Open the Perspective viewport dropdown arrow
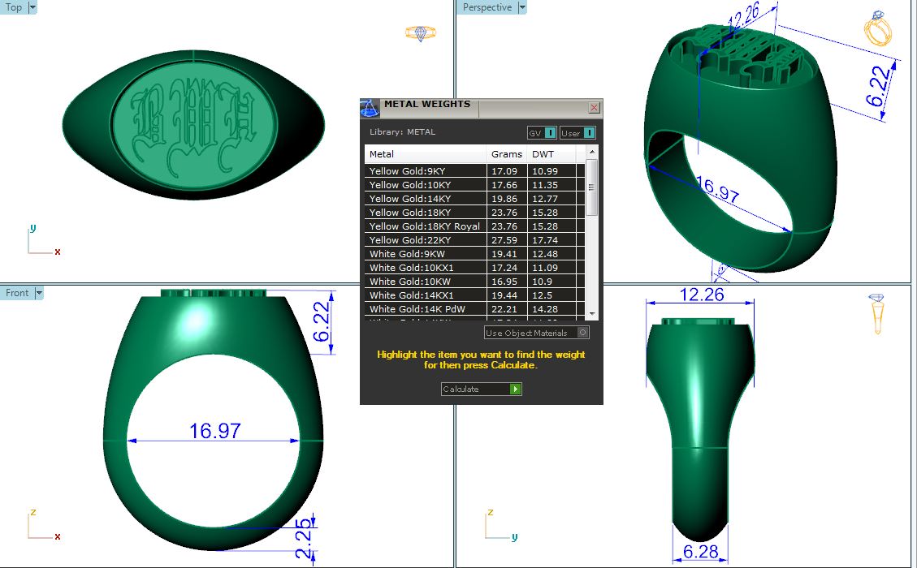 [522, 7]
